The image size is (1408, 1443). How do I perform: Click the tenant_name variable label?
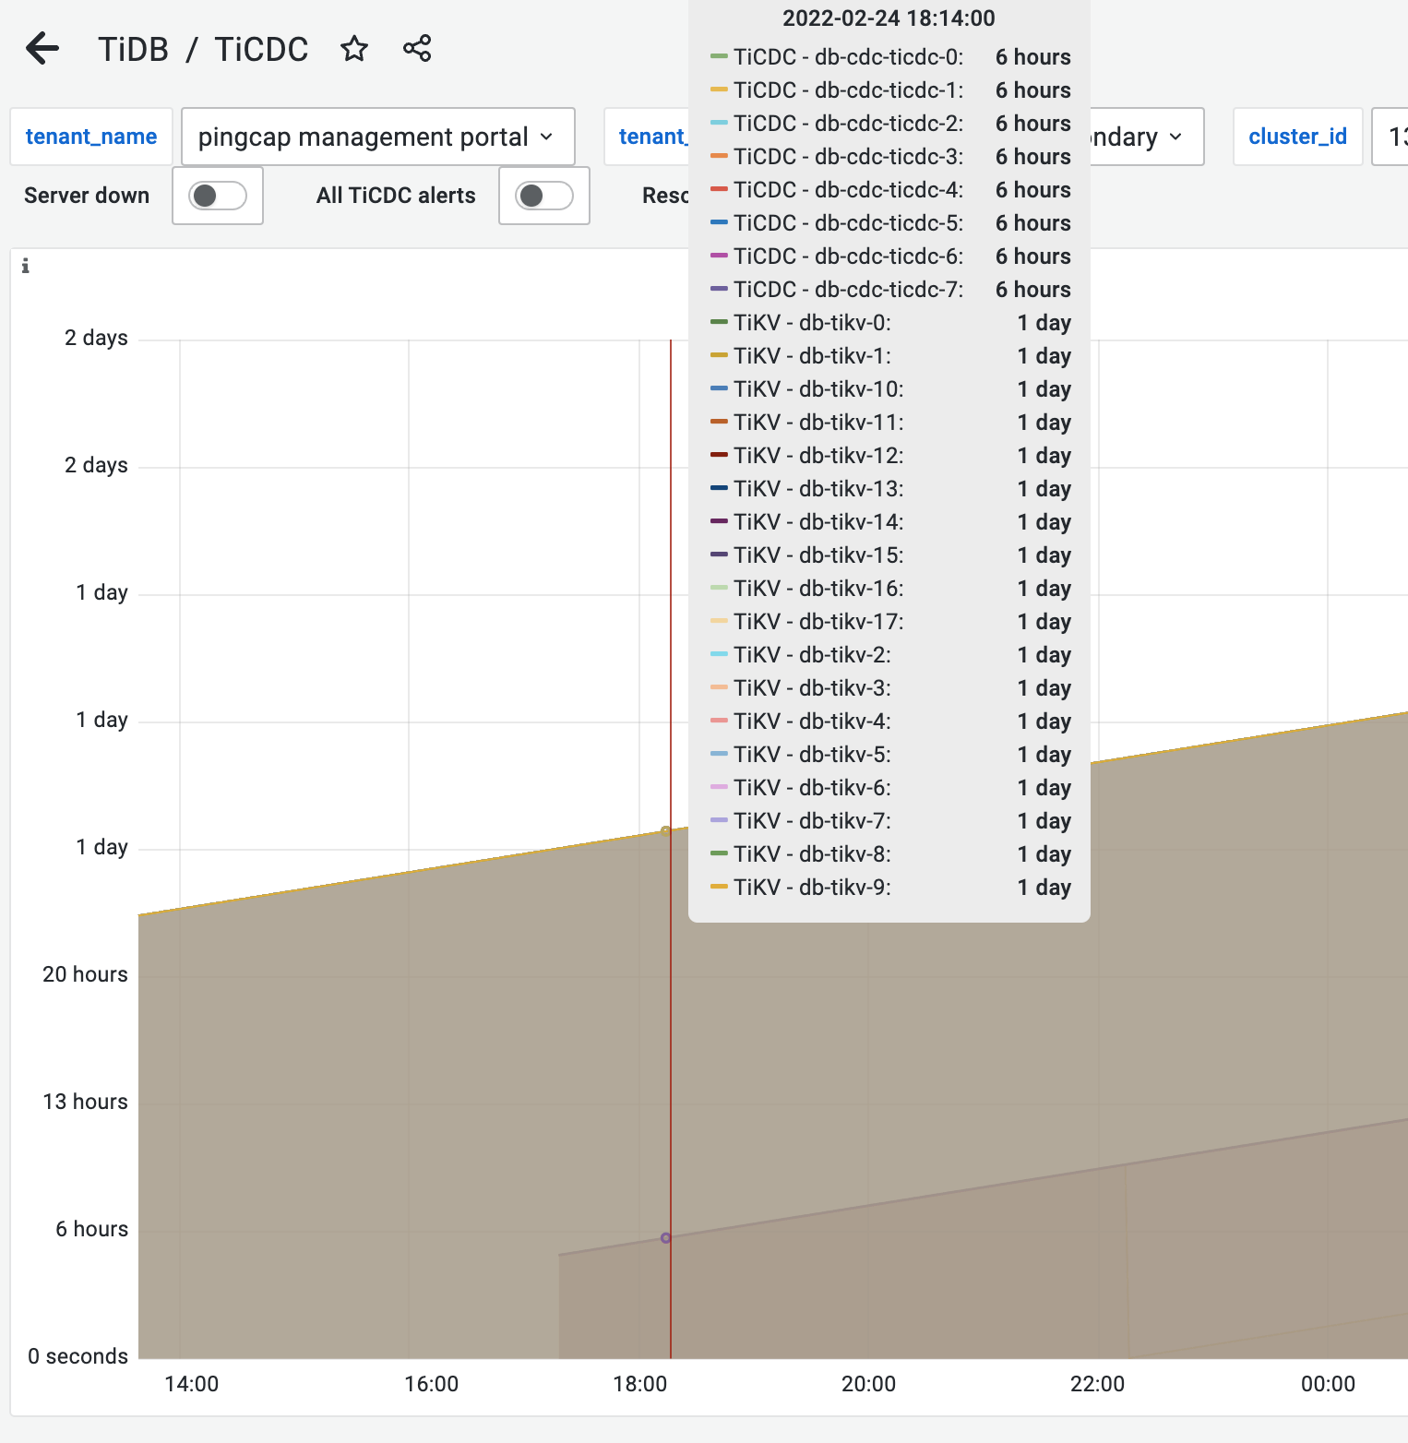(x=91, y=137)
